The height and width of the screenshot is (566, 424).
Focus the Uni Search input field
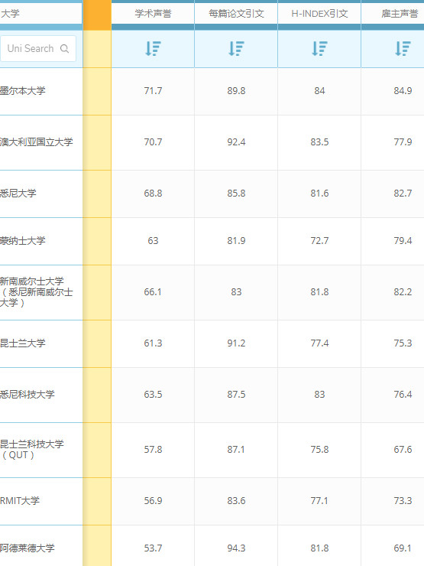coord(37,48)
